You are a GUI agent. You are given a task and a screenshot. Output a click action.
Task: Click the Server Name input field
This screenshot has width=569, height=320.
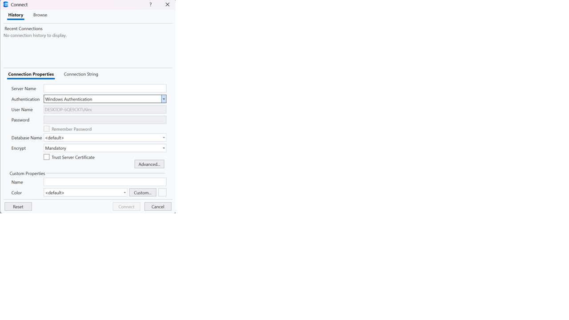pyautogui.click(x=104, y=88)
